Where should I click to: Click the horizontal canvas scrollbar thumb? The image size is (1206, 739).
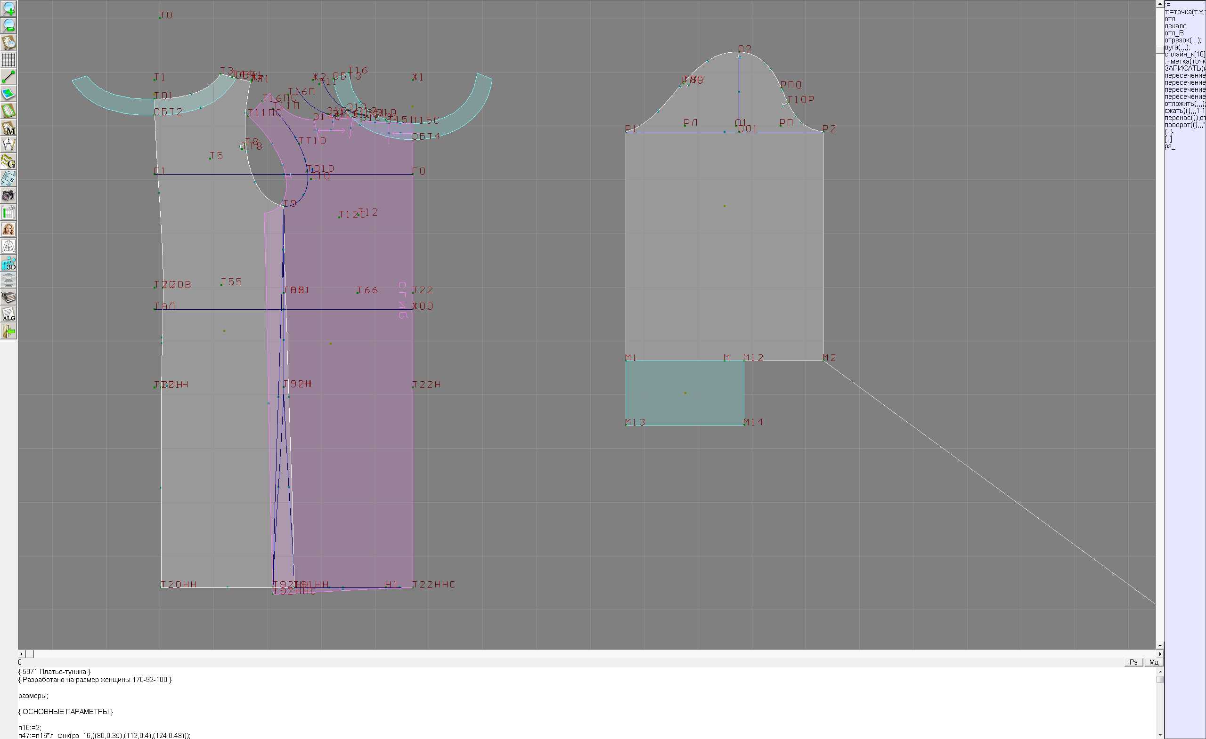click(x=30, y=654)
